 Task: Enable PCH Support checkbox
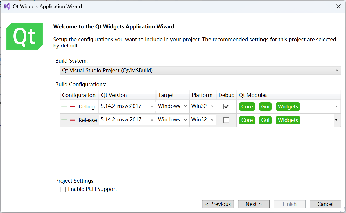click(x=63, y=189)
